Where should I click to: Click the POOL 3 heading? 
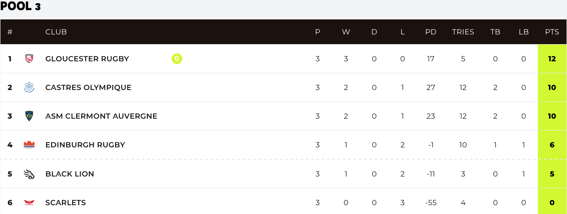coord(21,7)
